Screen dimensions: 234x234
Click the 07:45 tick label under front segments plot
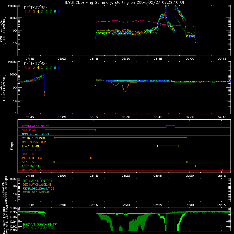click(x=30, y=59)
